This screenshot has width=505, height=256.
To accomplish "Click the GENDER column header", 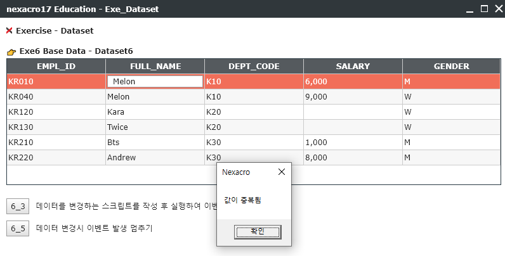I will (452, 67).
